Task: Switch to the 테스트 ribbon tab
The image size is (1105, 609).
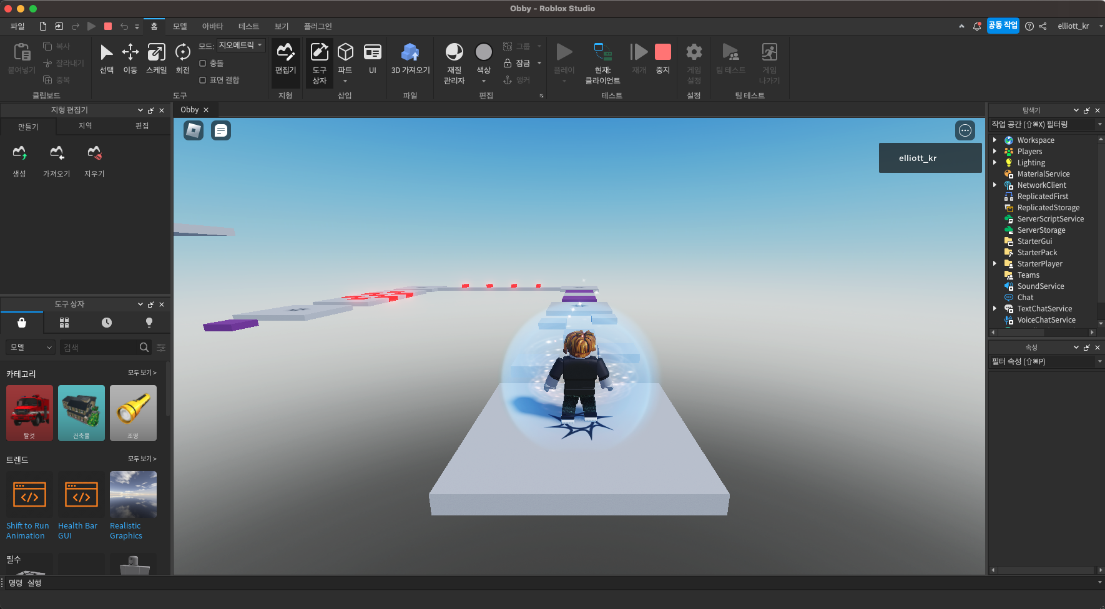Action: [x=248, y=26]
